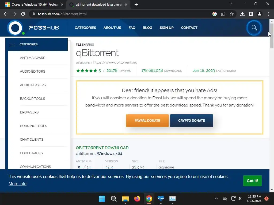Viewport: 274px width, 205px height.
Task: Go back with browser back arrow
Action: tap(6, 14)
